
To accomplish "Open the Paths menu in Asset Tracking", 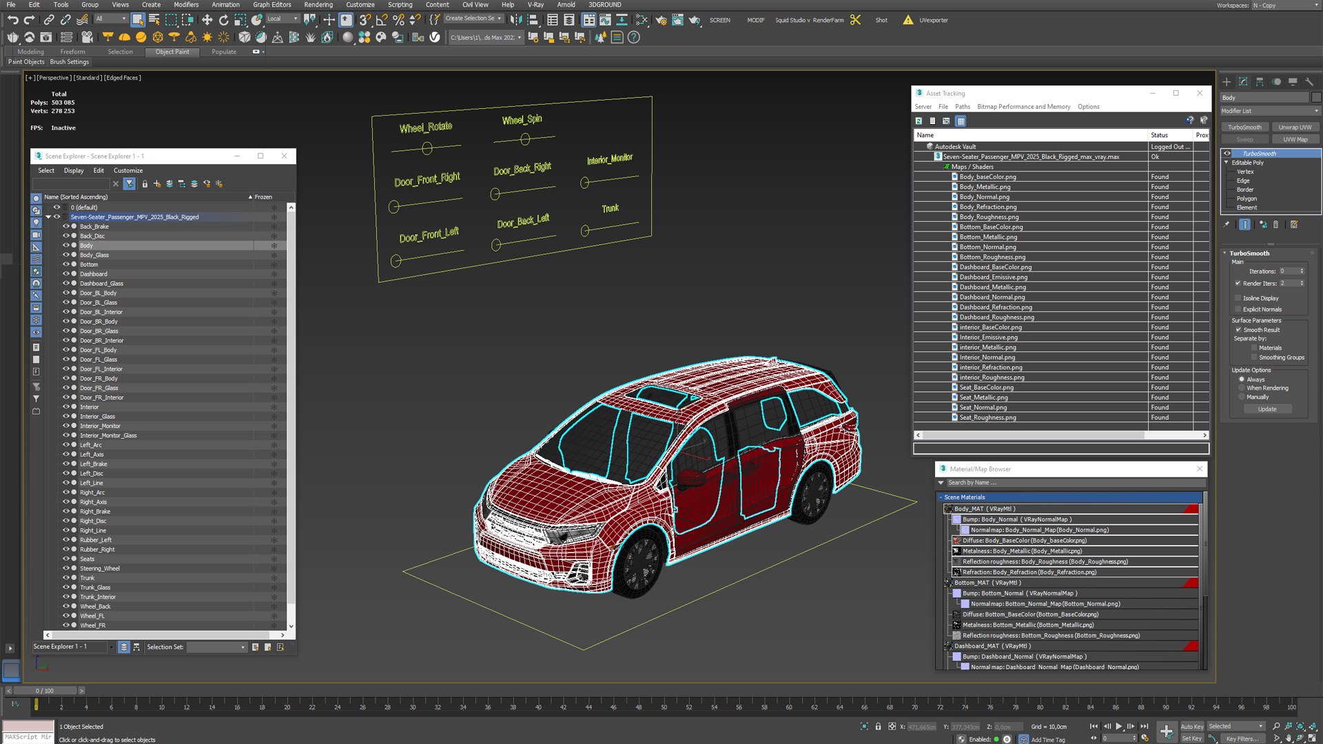I will [963, 107].
